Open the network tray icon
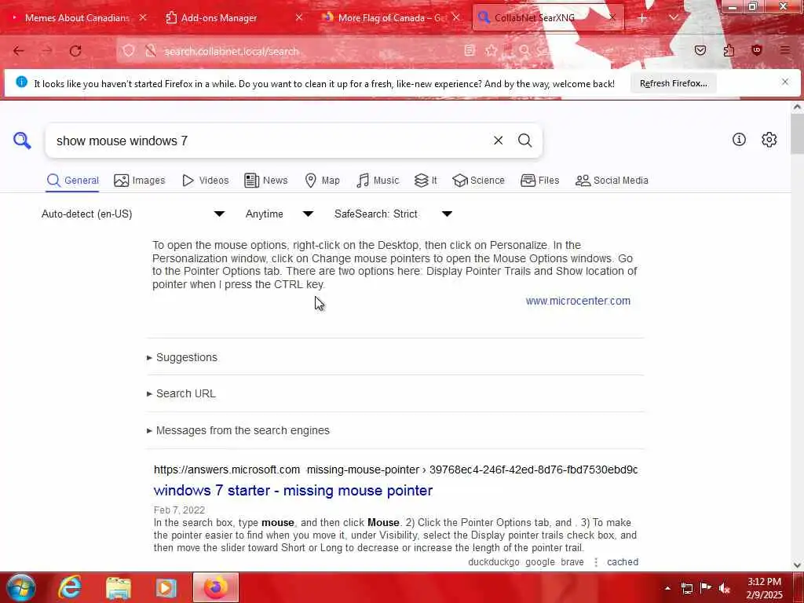Screen dimensions: 804x603 [x=686, y=588]
